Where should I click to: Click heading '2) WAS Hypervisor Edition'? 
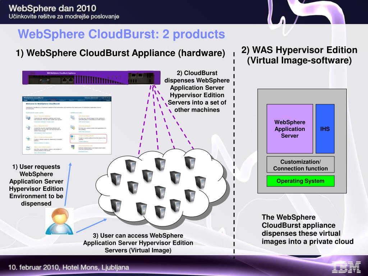point(299,50)
